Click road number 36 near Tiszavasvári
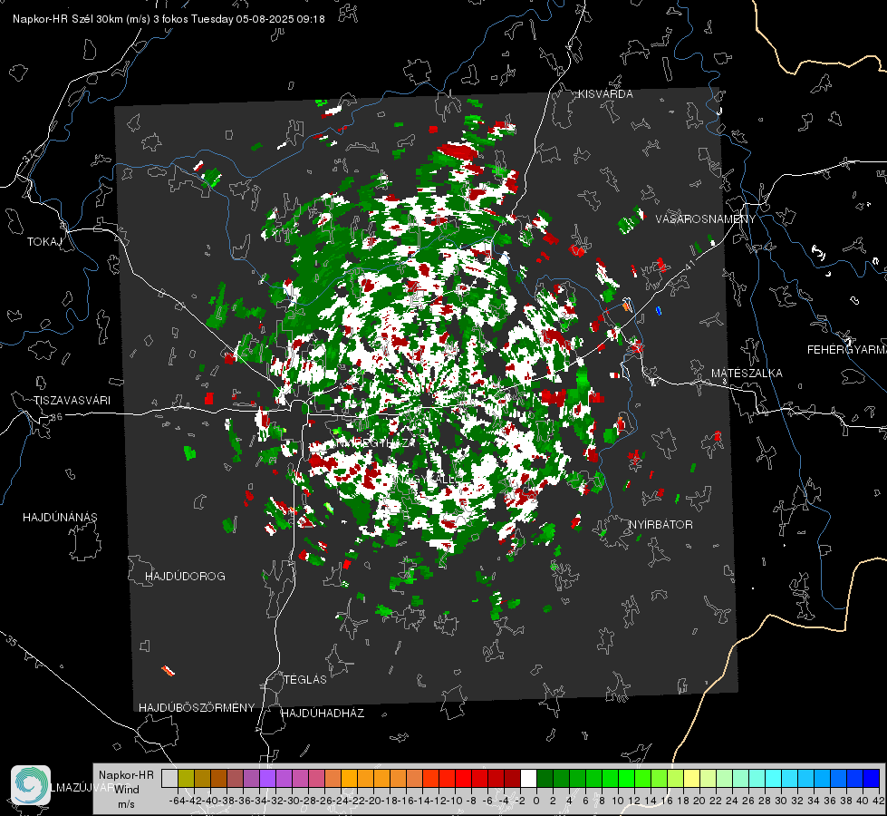This screenshot has width=887, height=816. pyautogui.click(x=56, y=417)
